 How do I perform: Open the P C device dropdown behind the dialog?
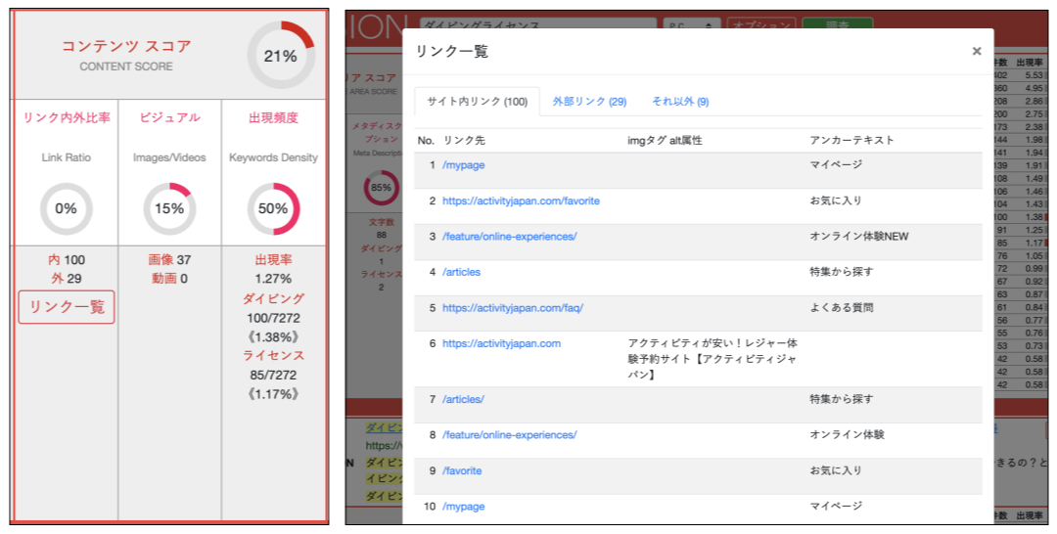tap(691, 25)
